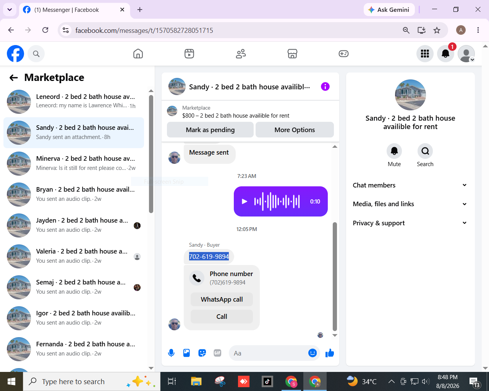Open the Facebook home logo
489x391 pixels.
click(16, 54)
